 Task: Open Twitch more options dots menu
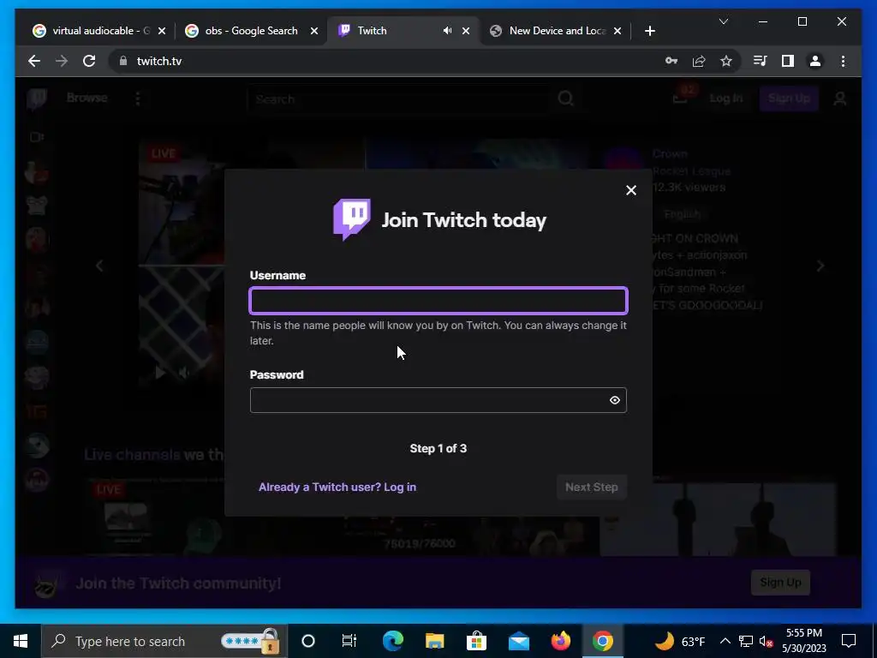tap(138, 99)
